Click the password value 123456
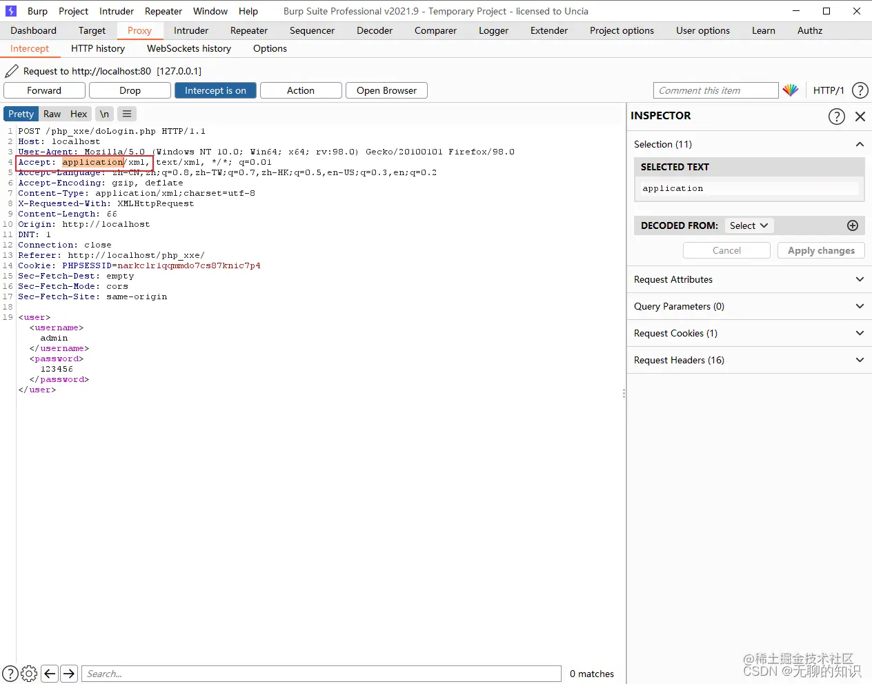 pyautogui.click(x=57, y=369)
